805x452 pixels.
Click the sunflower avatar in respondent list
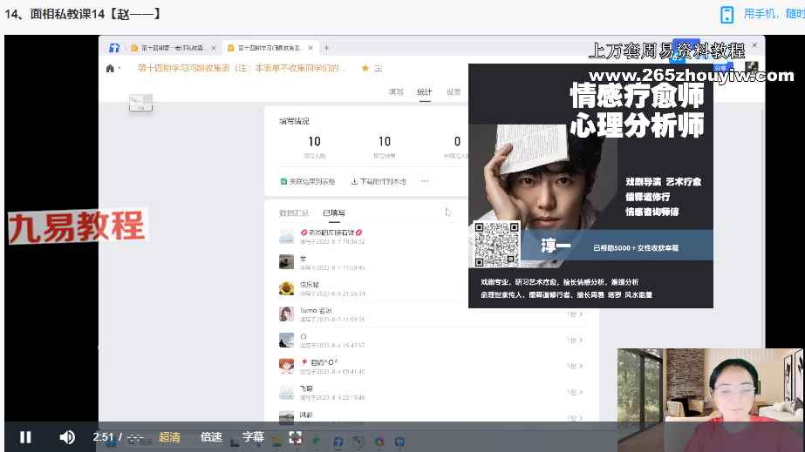(286, 287)
